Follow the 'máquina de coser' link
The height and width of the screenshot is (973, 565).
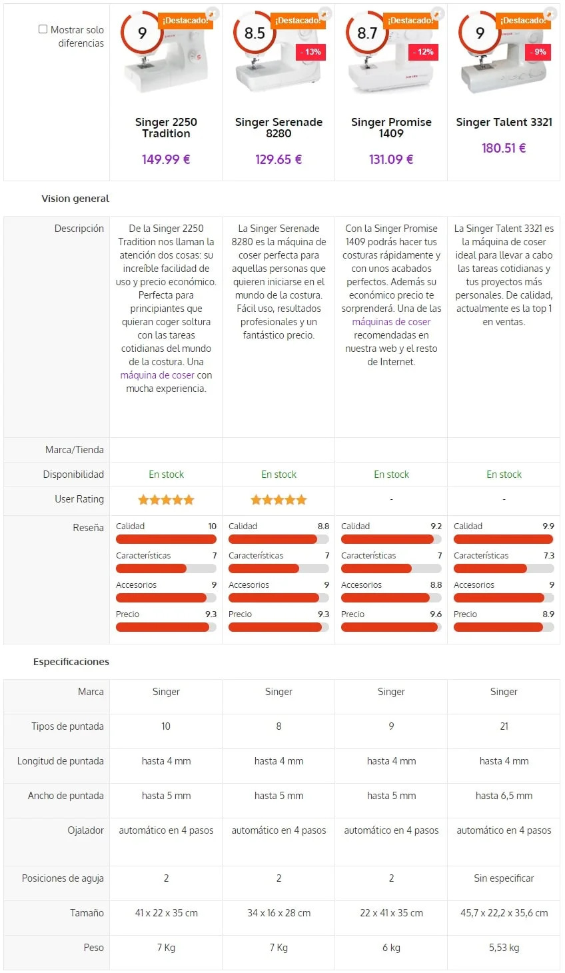click(157, 375)
